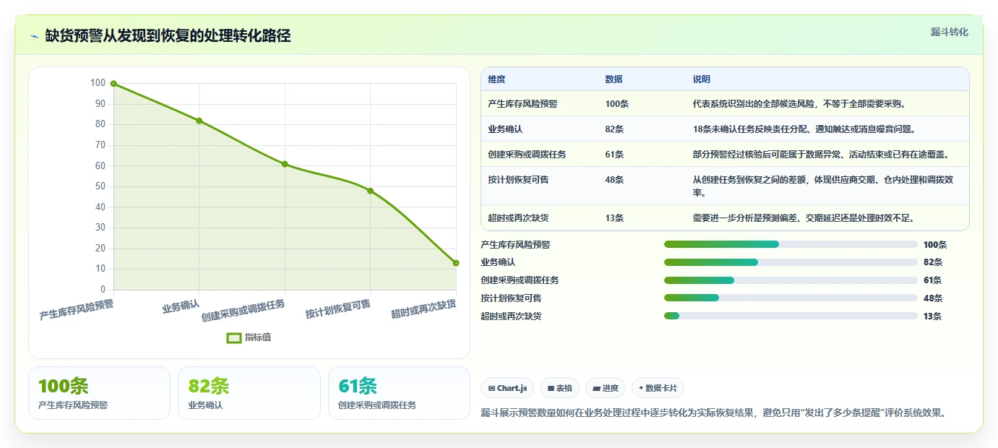Viewport: 998px width, 448px height.
Task: Click the 82条 summary card
Action: point(249,393)
